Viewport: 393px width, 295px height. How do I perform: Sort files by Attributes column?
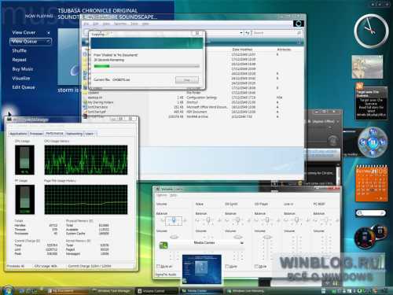(x=284, y=50)
